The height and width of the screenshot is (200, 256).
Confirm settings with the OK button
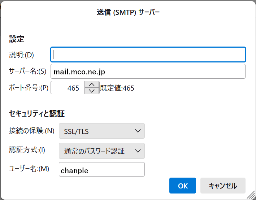[183, 186]
